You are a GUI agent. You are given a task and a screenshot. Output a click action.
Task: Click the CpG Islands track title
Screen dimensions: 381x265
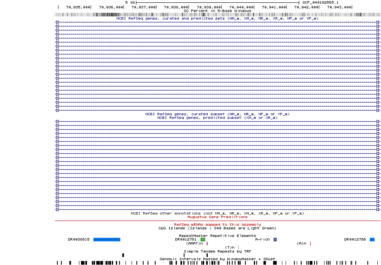pos(217,228)
